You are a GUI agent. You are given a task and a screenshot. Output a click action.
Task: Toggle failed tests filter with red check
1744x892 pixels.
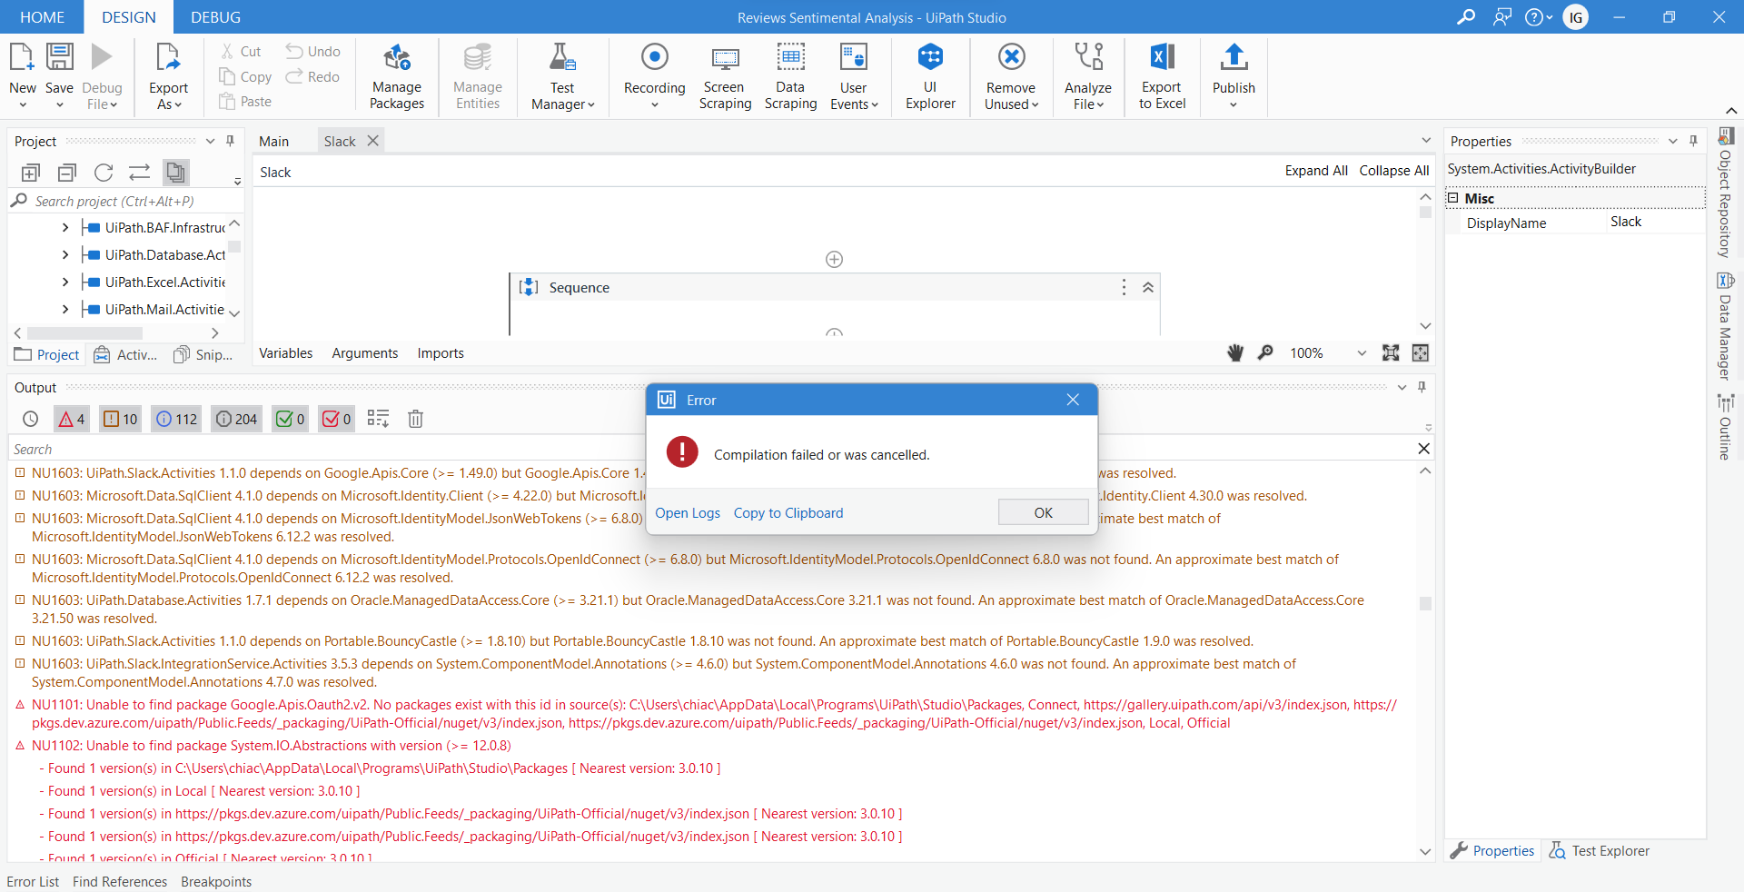click(x=336, y=419)
